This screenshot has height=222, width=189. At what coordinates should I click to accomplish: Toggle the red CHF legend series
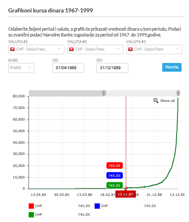[x=31, y=206]
